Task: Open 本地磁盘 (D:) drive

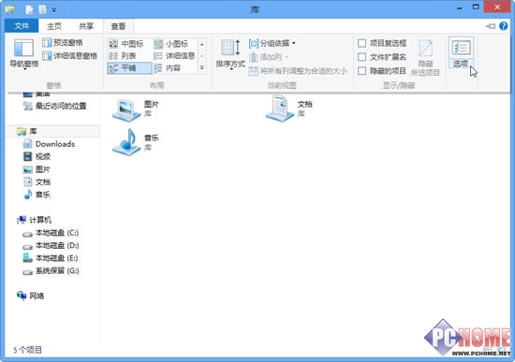Action: [x=51, y=245]
